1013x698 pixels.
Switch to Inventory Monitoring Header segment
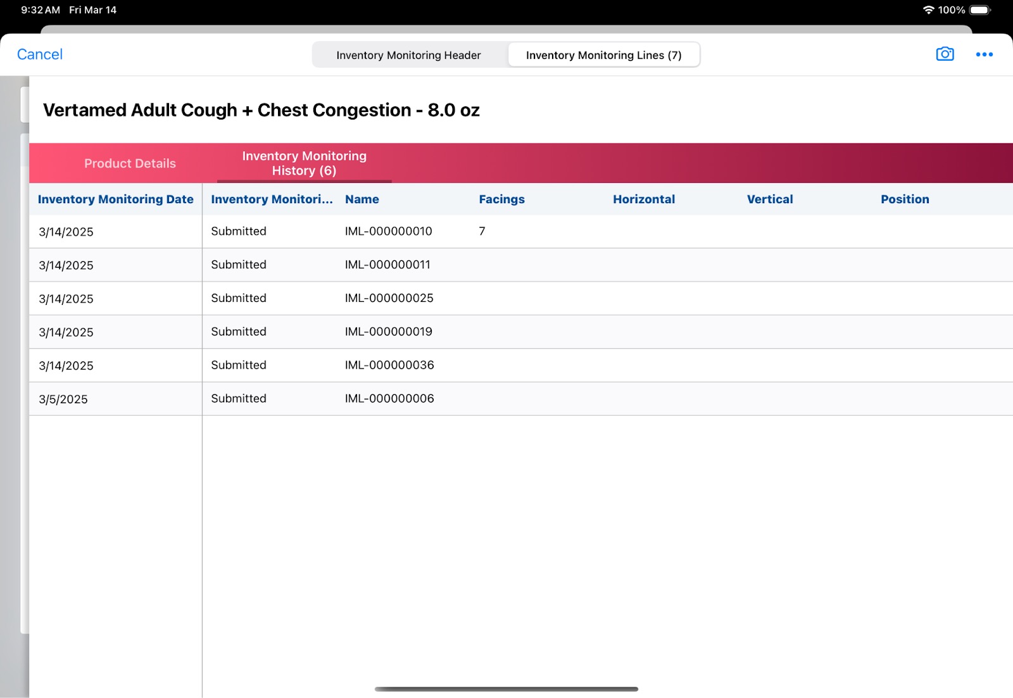(408, 55)
